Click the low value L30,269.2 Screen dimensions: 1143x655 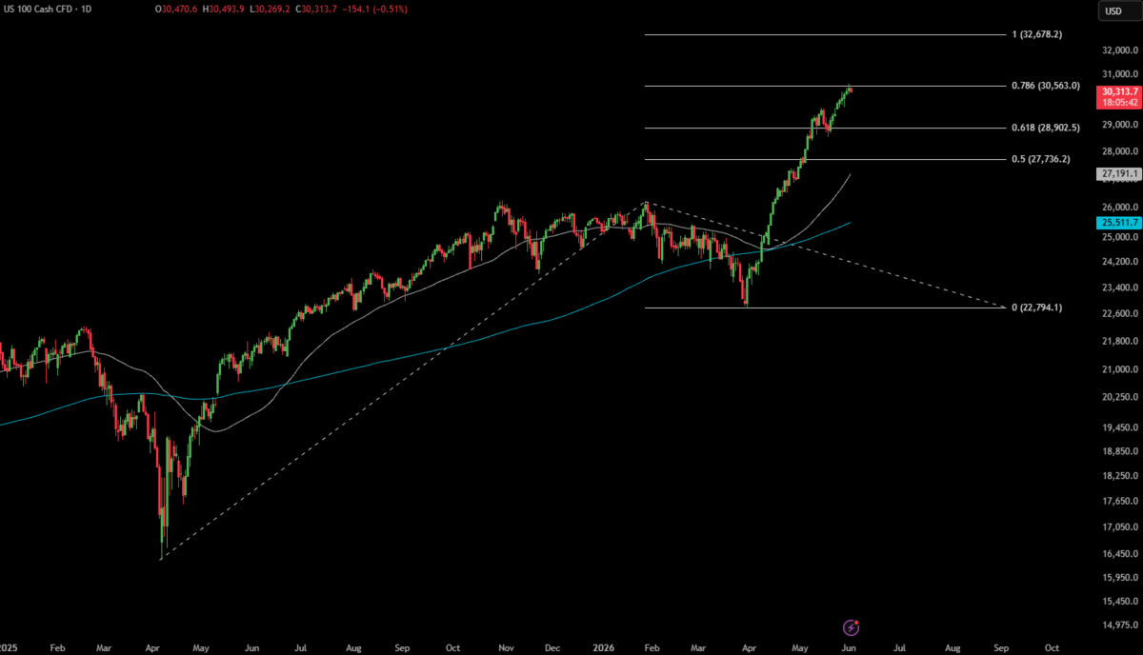[269, 10]
